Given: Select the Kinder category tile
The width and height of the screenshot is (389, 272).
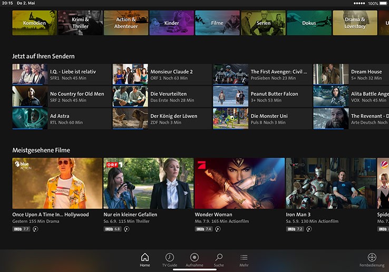Looking at the screenshot, I should point(172,23).
